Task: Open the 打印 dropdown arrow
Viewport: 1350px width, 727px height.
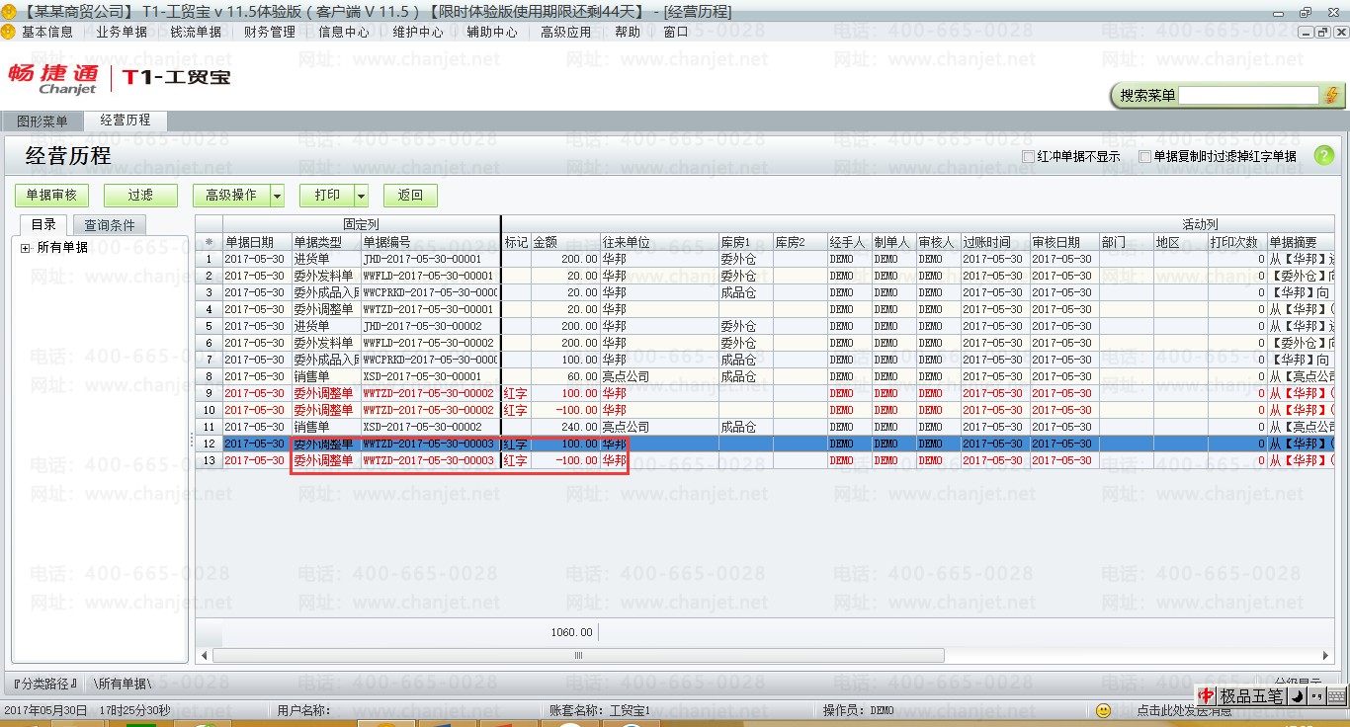Action: 361,196
